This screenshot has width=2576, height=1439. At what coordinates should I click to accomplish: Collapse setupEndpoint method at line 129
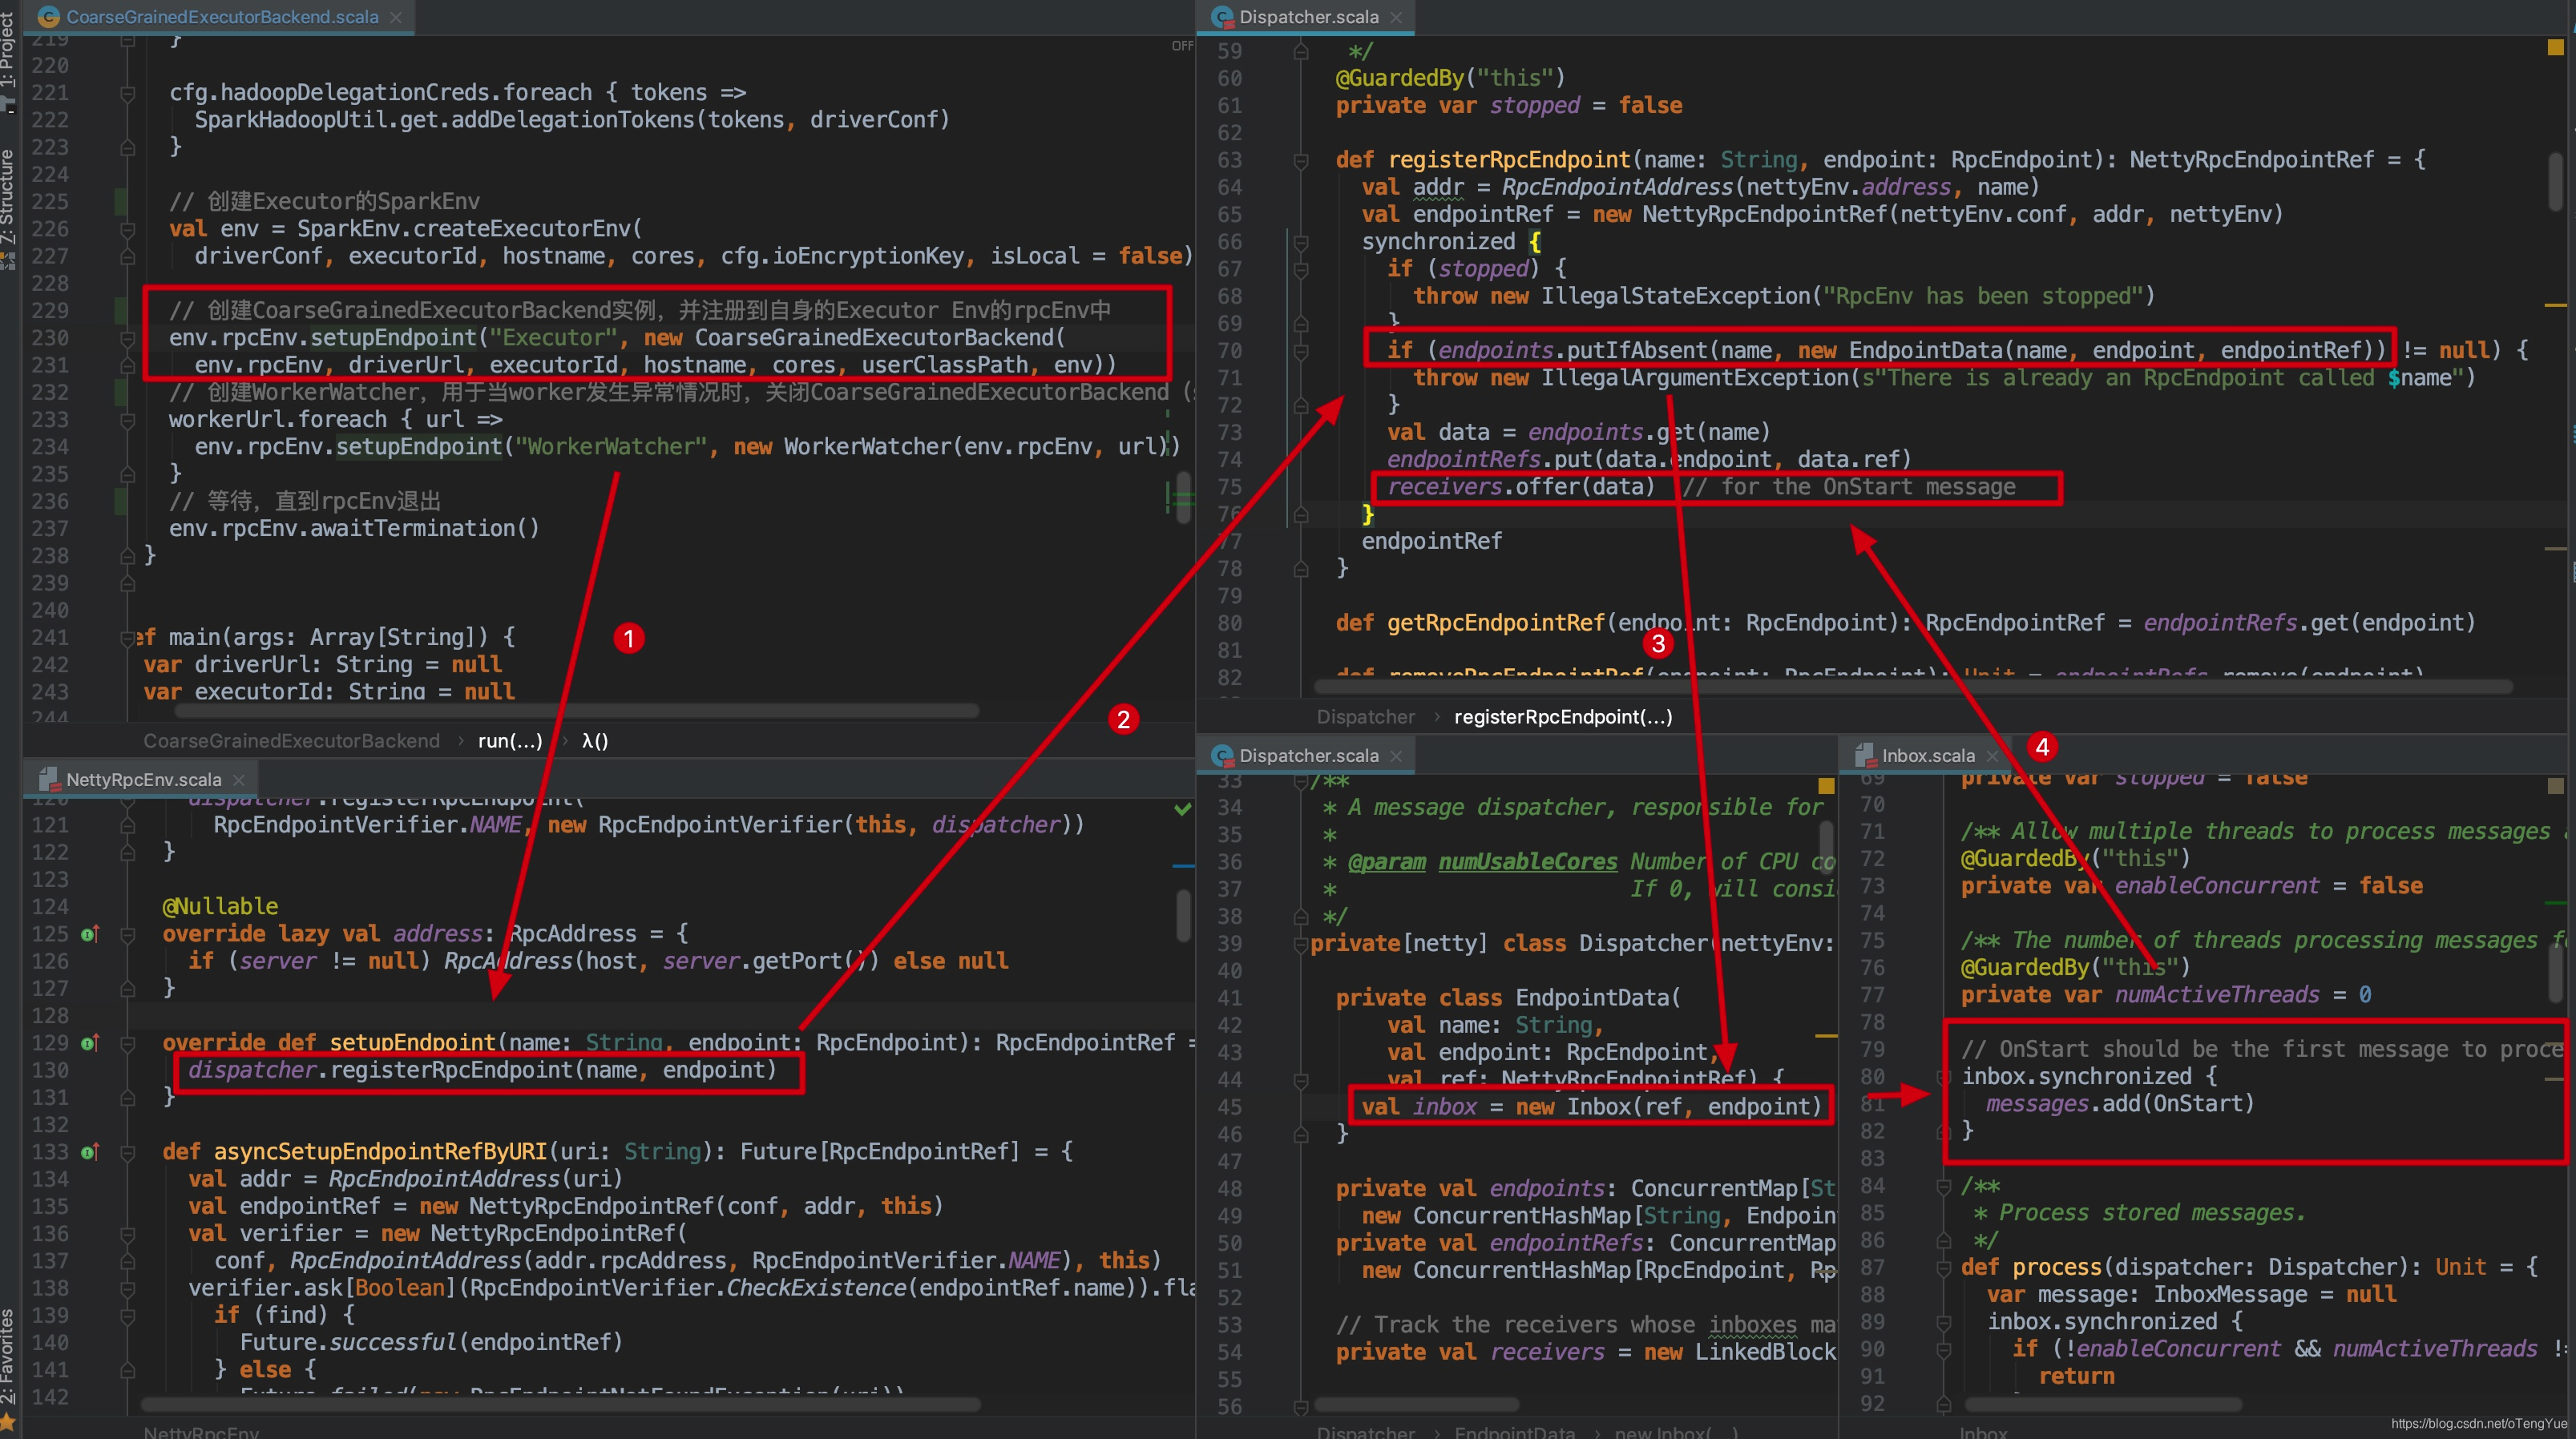(127, 1043)
